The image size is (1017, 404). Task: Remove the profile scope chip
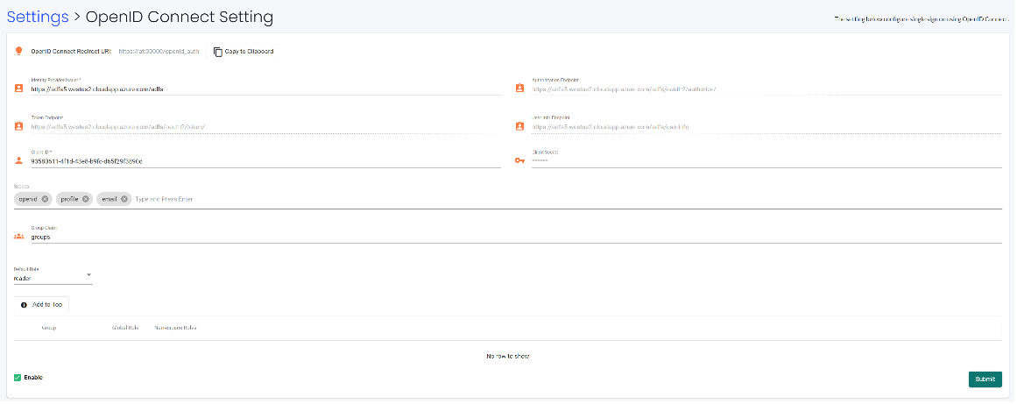[x=85, y=199]
